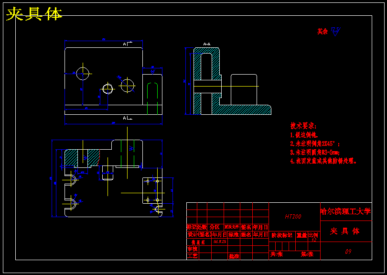The height and width of the screenshot is (275, 387).
Task: Click the 更改文件 cell text
Action: (232, 227)
